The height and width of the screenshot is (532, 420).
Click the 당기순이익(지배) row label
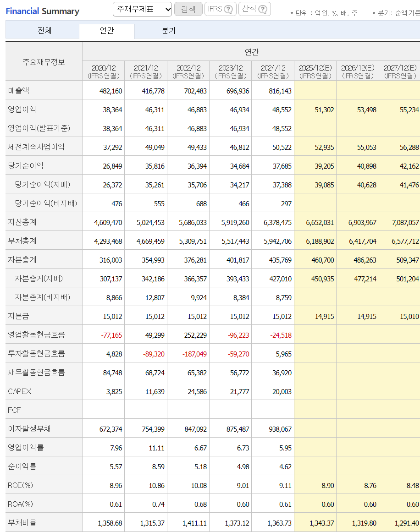[x=43, y=184]
